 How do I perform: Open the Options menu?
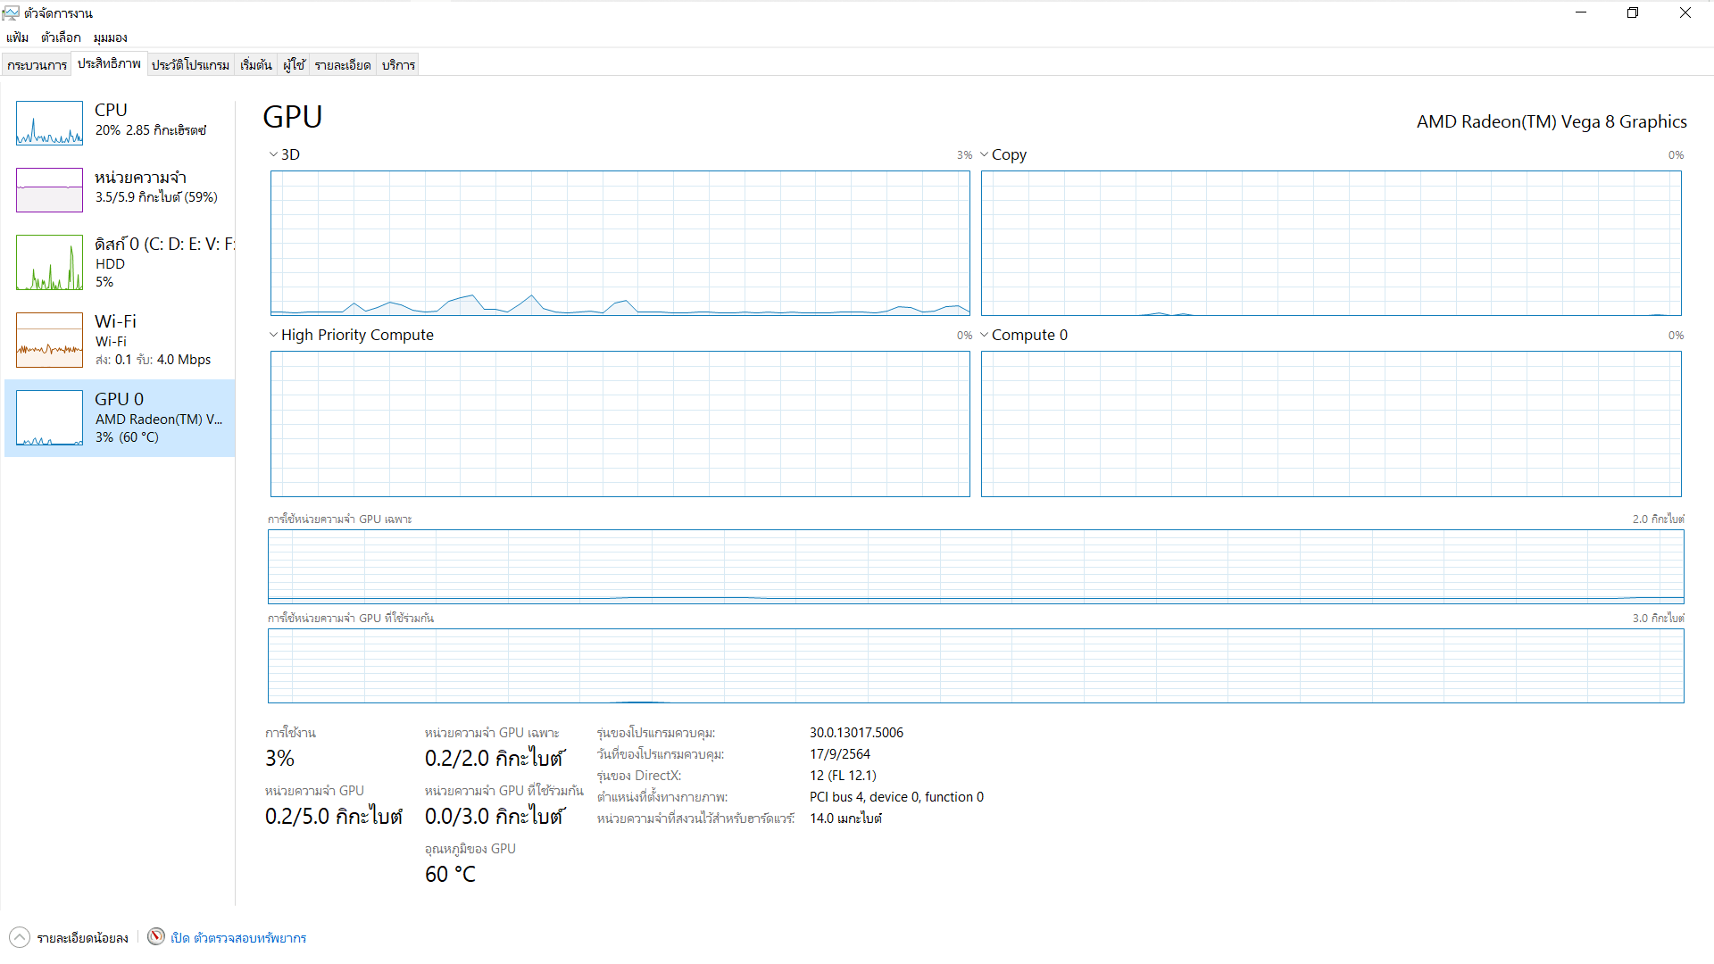[x=61, y=37]
